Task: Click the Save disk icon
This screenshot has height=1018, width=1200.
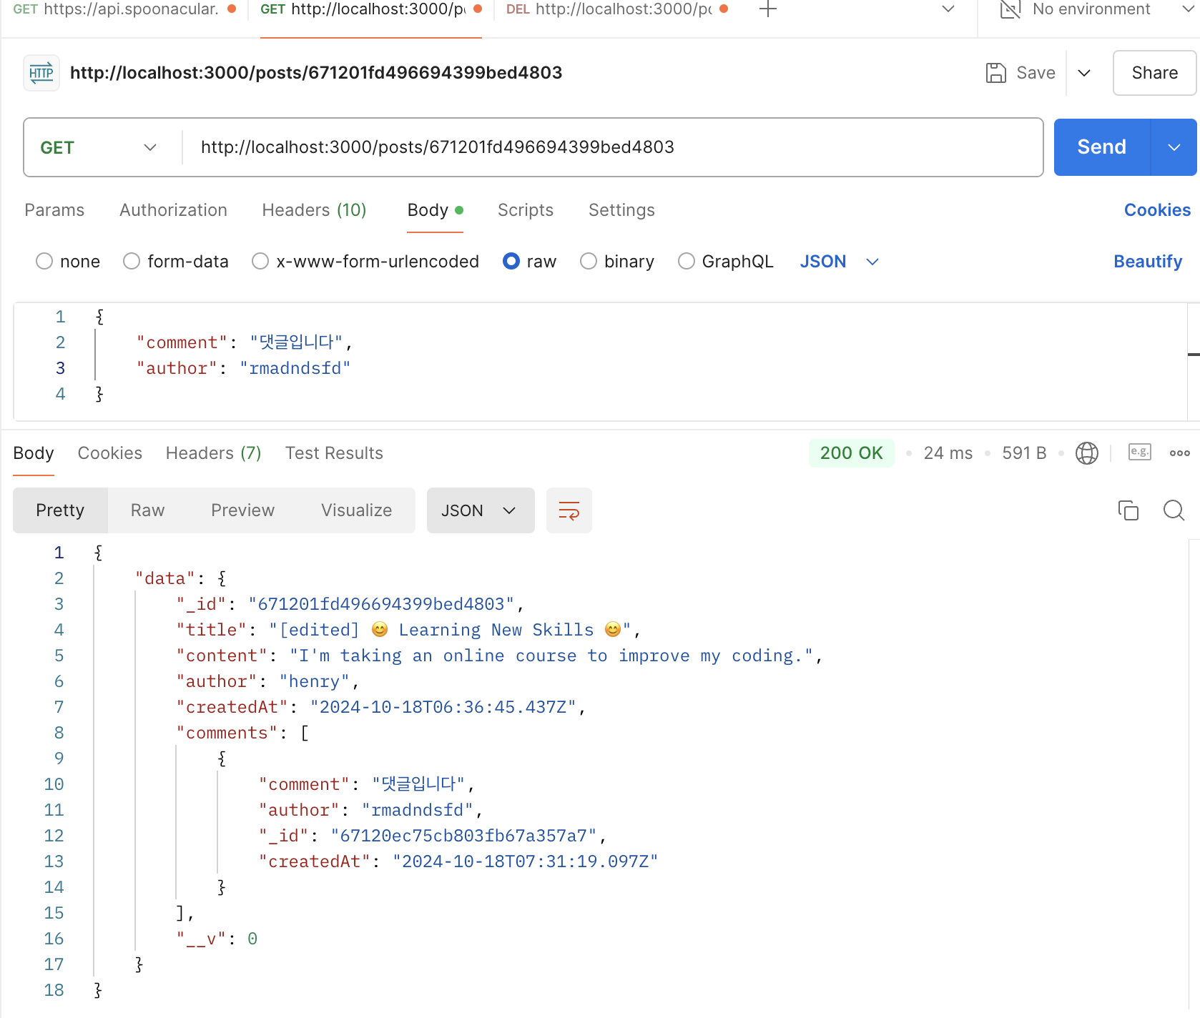Action: point(995,73)
